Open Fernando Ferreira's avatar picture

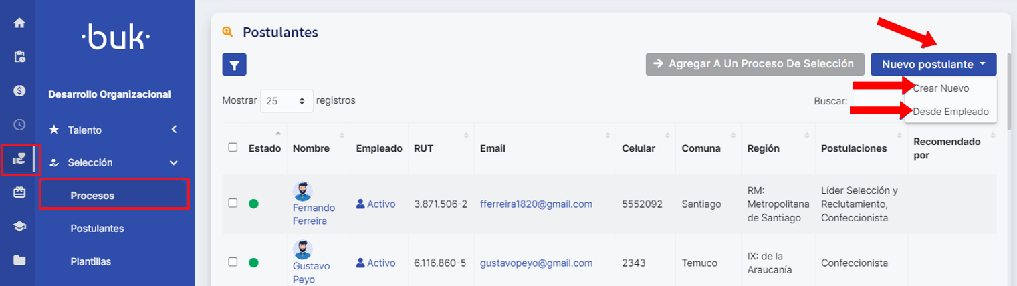pyautogui.click(x=302, y=192)
